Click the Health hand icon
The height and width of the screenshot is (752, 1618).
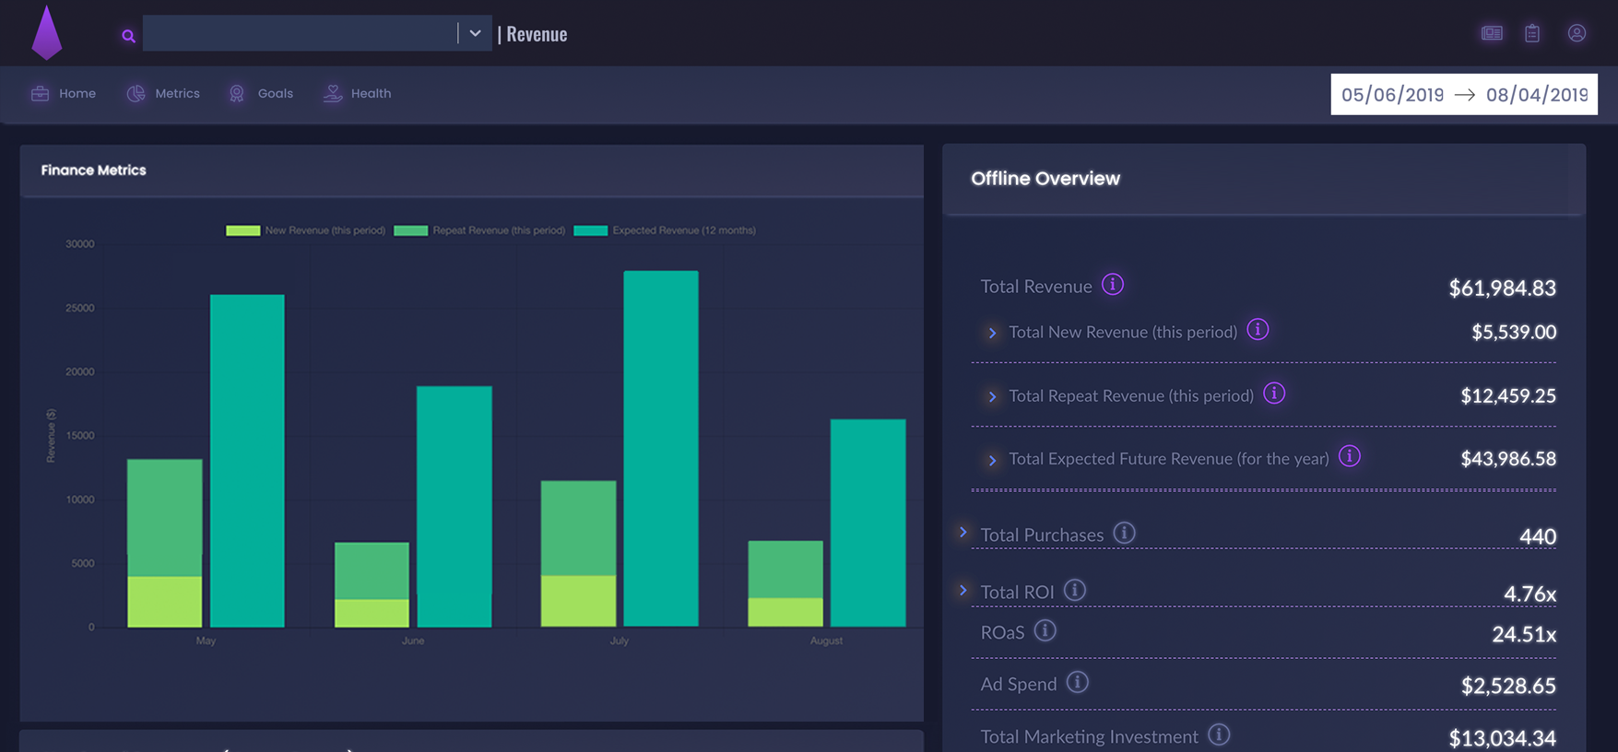tap(333, 93)
